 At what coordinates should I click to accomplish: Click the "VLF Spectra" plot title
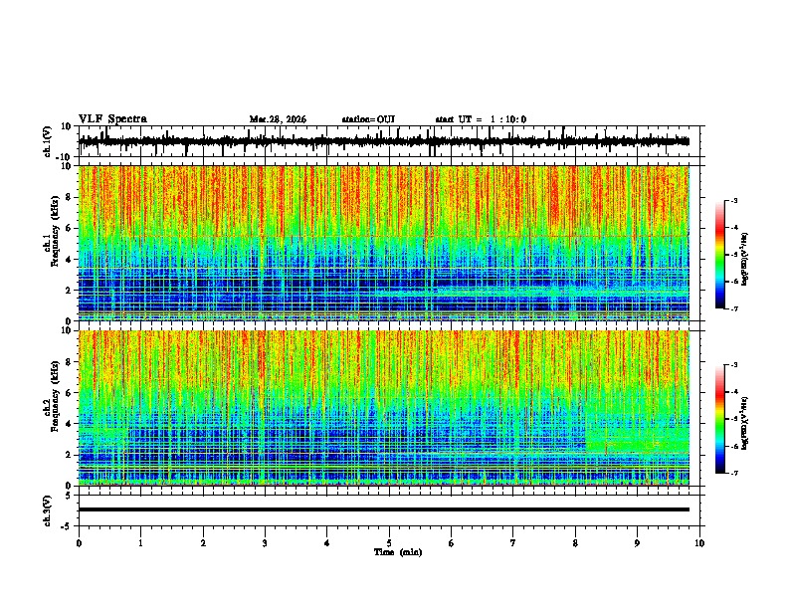112,119
